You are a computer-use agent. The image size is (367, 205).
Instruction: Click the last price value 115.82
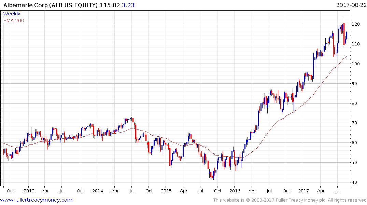tap(110, 5)
